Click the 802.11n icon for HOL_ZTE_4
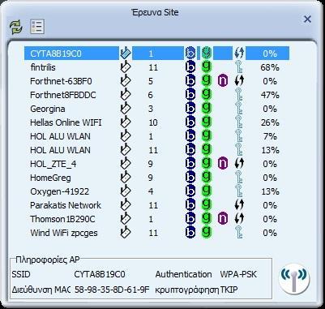The width and height of the screenshot is (325, 309). click(x=223, y=164)
